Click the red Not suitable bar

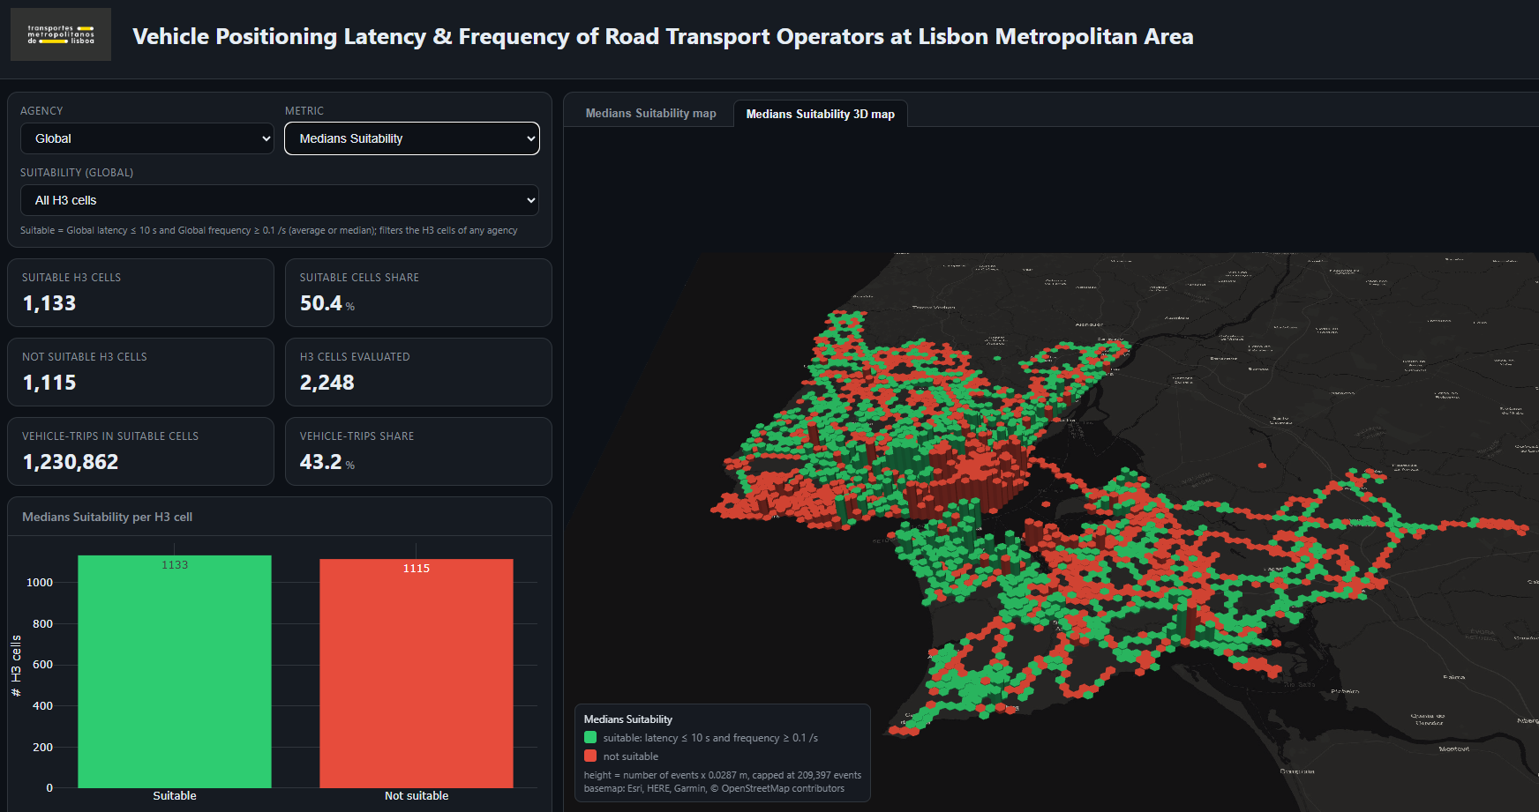pos(417,674)
